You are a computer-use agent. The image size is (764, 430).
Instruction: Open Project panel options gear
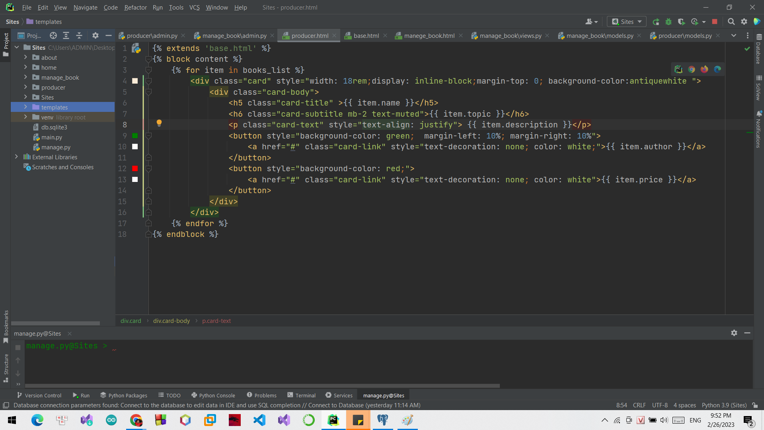[95, 35]
